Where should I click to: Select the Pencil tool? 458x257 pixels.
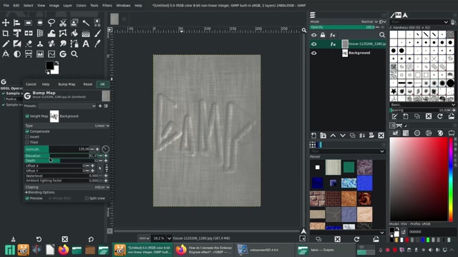pos(6,44)
